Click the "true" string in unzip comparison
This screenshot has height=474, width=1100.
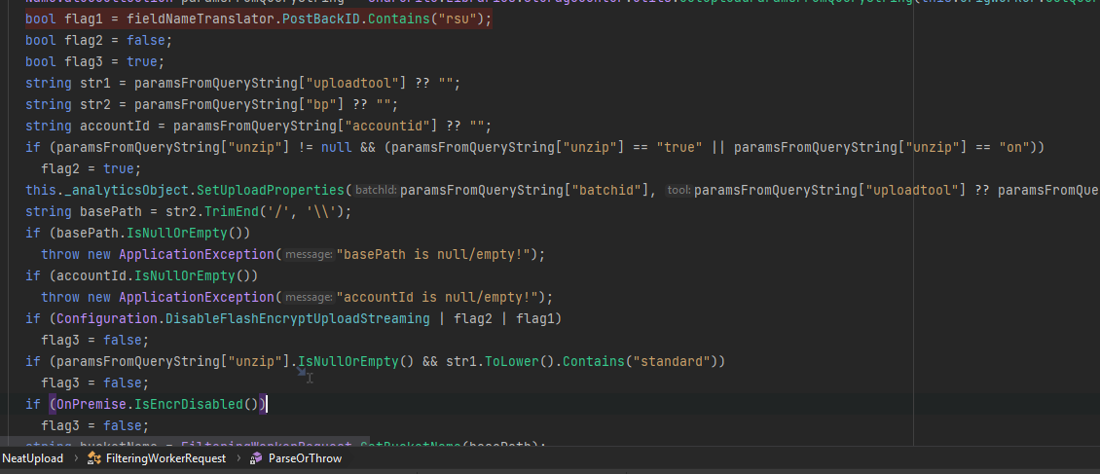[x=679, y=147]
